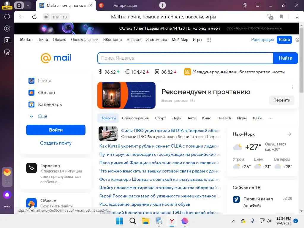This screenshot has height=228, width=304.
Task: Select the Новости news tab
Action: [x=108, y=118]
